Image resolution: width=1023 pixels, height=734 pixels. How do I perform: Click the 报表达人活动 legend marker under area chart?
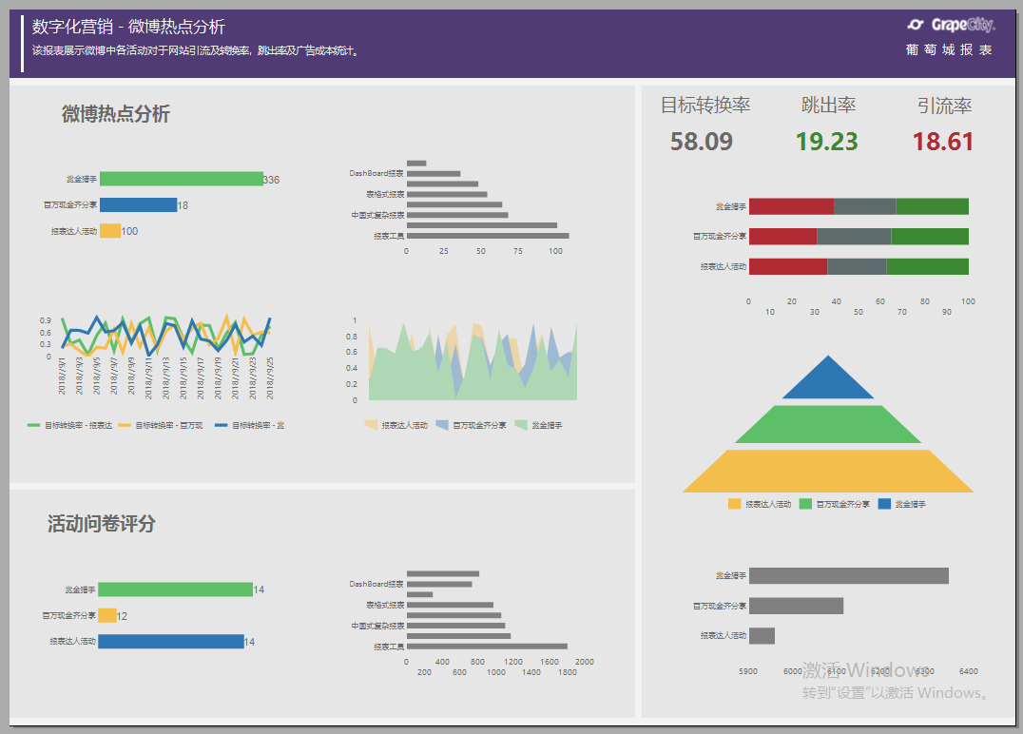371,425
